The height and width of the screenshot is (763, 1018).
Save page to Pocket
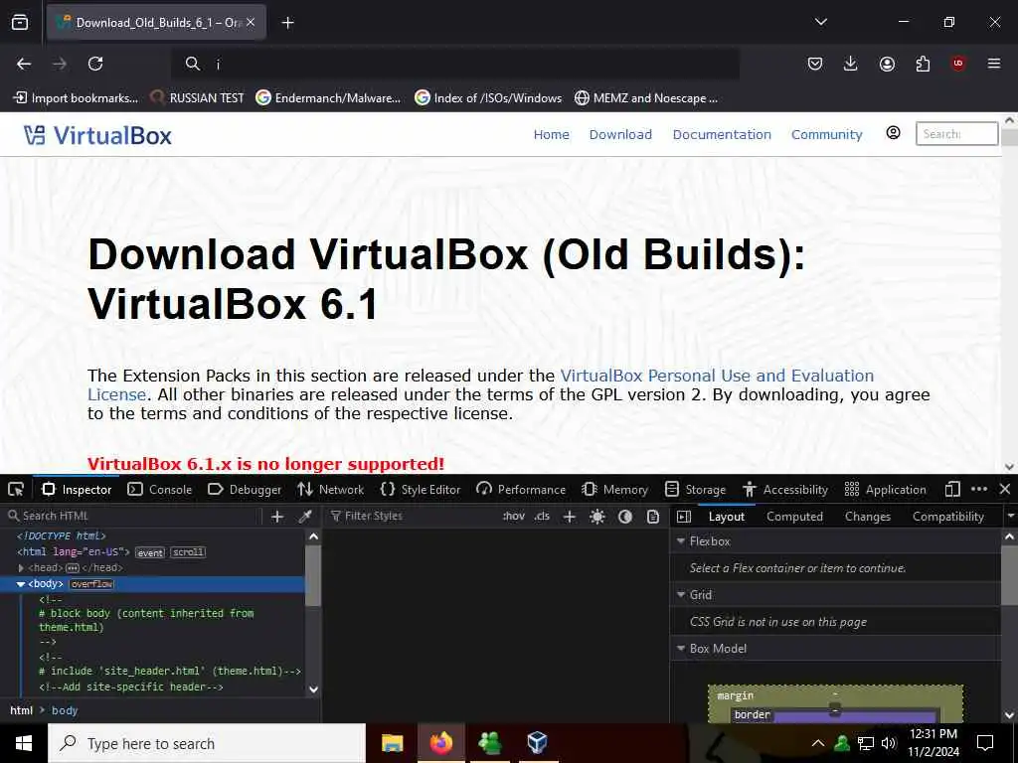tap(815, 64)
